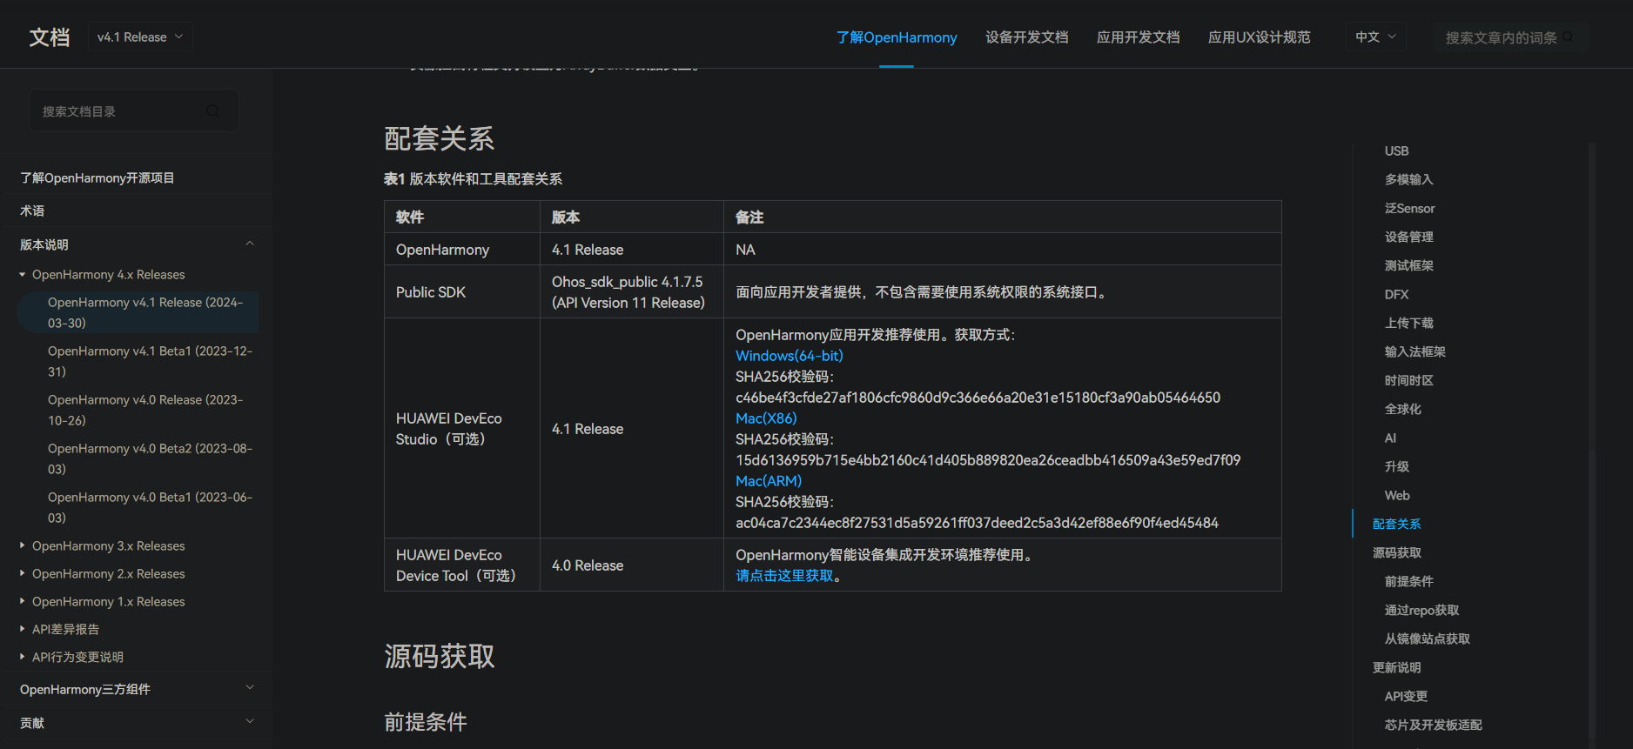Open the 设备开发文档 tab
This screenshot has height=749, width=1633.
(x=1027, y=37)
